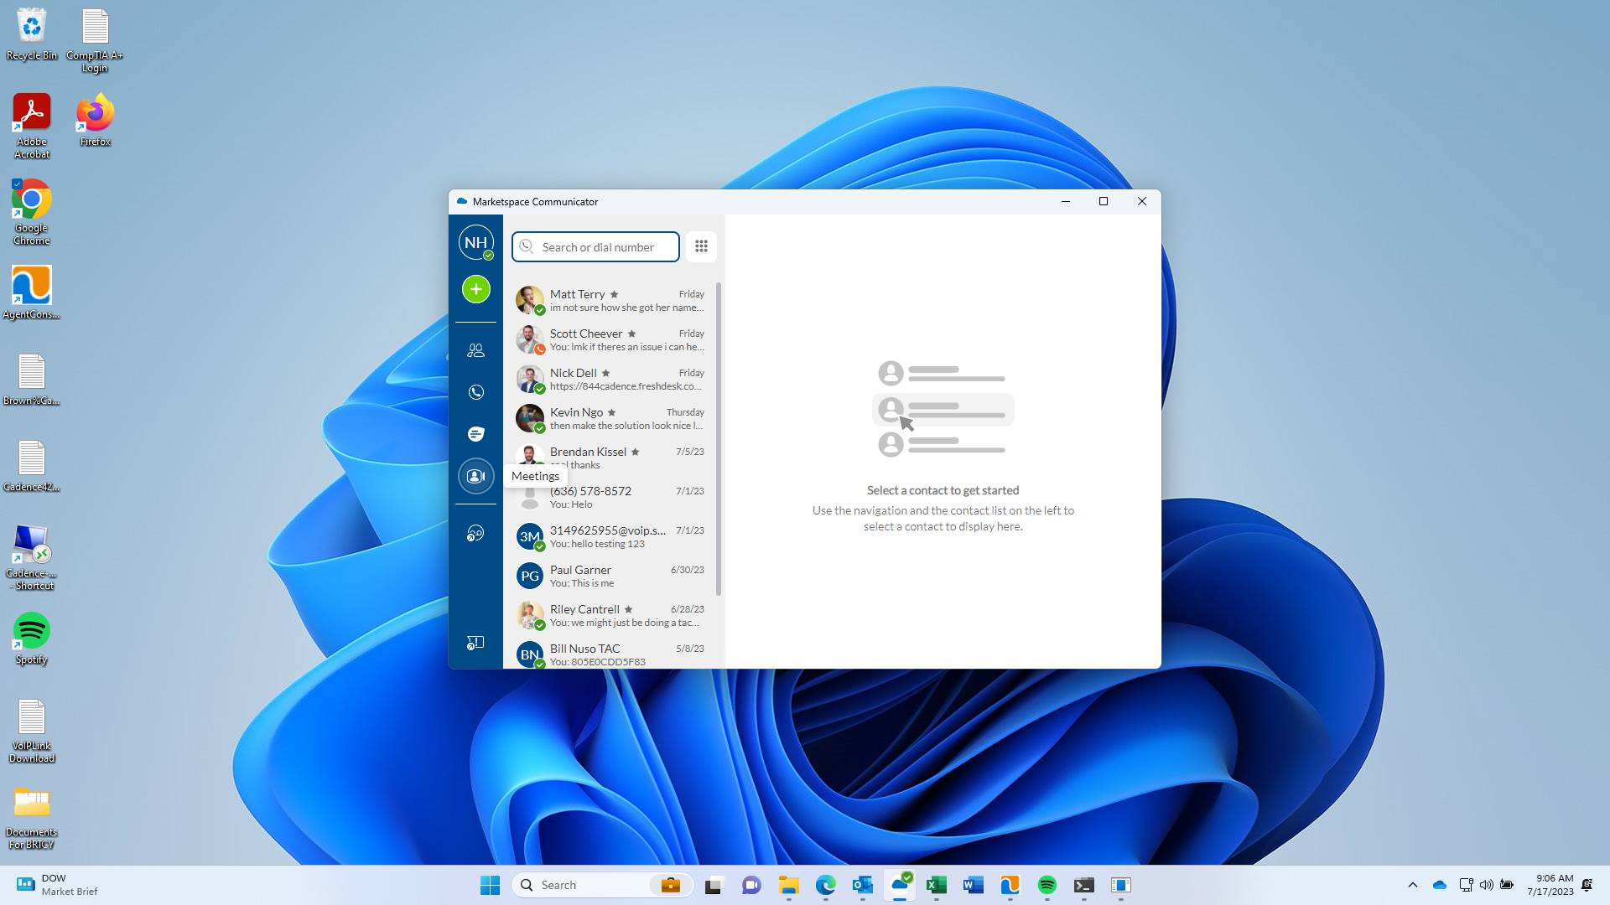Viewport: 1610px width, 905px height.
Task: Open Microsoft Edge from the taskbar
Action: click(x=826, y=885)
